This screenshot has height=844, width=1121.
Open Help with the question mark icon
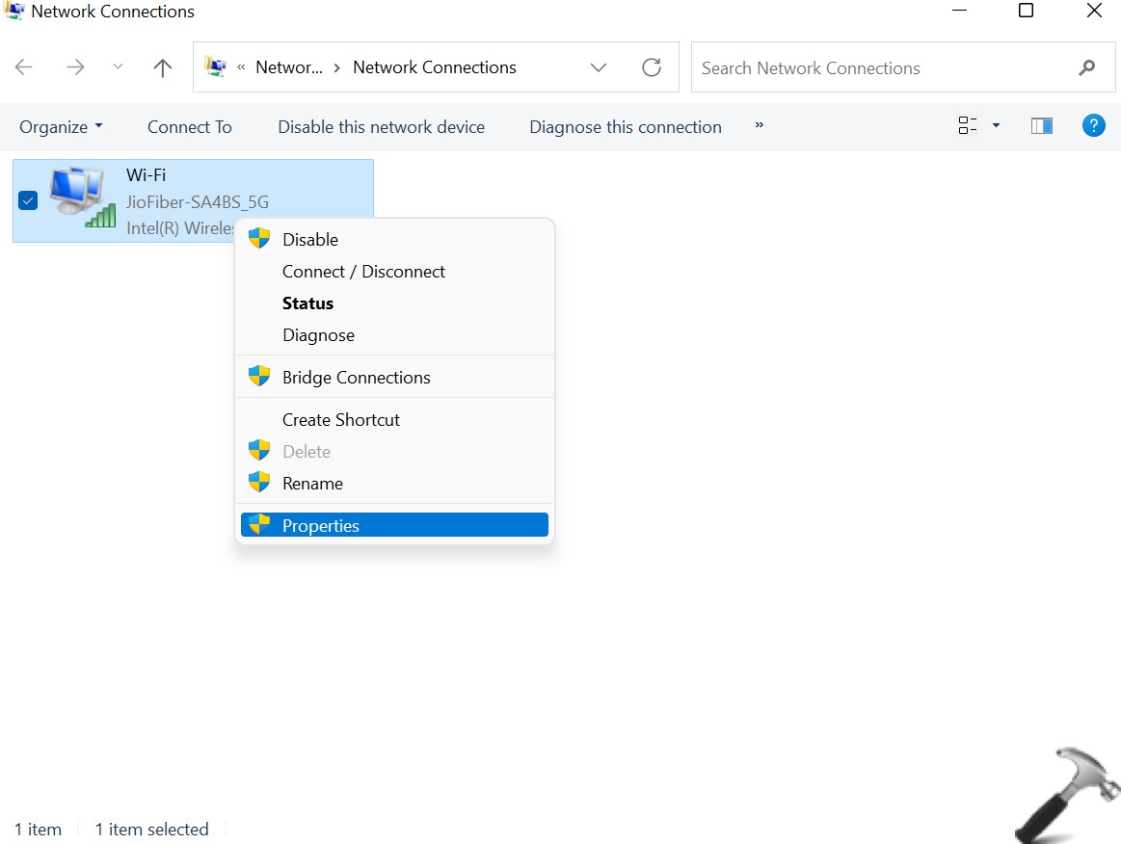(1093, 126)
